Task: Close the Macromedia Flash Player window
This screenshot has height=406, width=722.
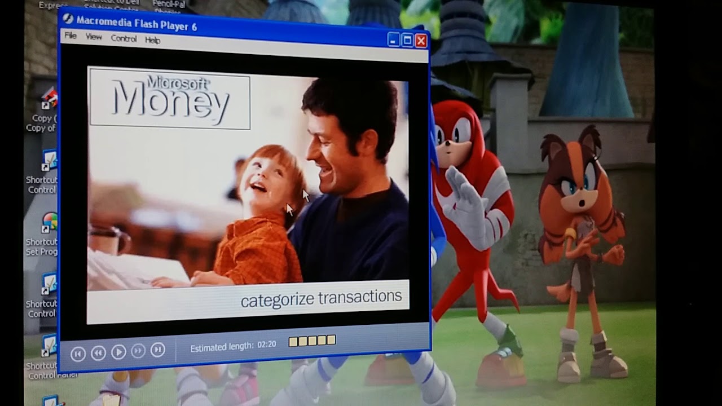Action: pos(421,41)
